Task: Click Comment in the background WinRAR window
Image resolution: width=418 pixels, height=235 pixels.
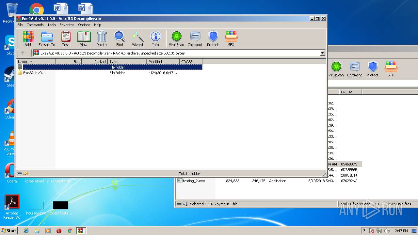Action: pyautogui.click(x=355, y=69)
